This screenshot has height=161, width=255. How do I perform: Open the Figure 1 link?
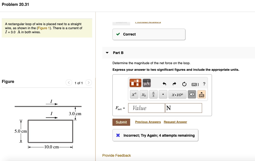44,28
